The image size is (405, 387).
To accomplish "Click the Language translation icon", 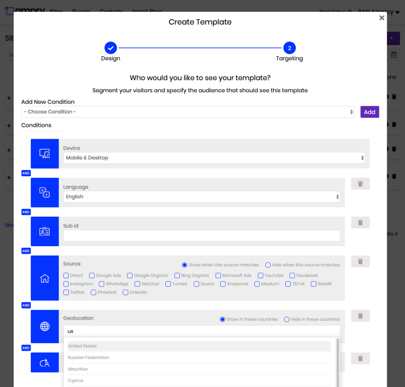I will click(45, 192).
